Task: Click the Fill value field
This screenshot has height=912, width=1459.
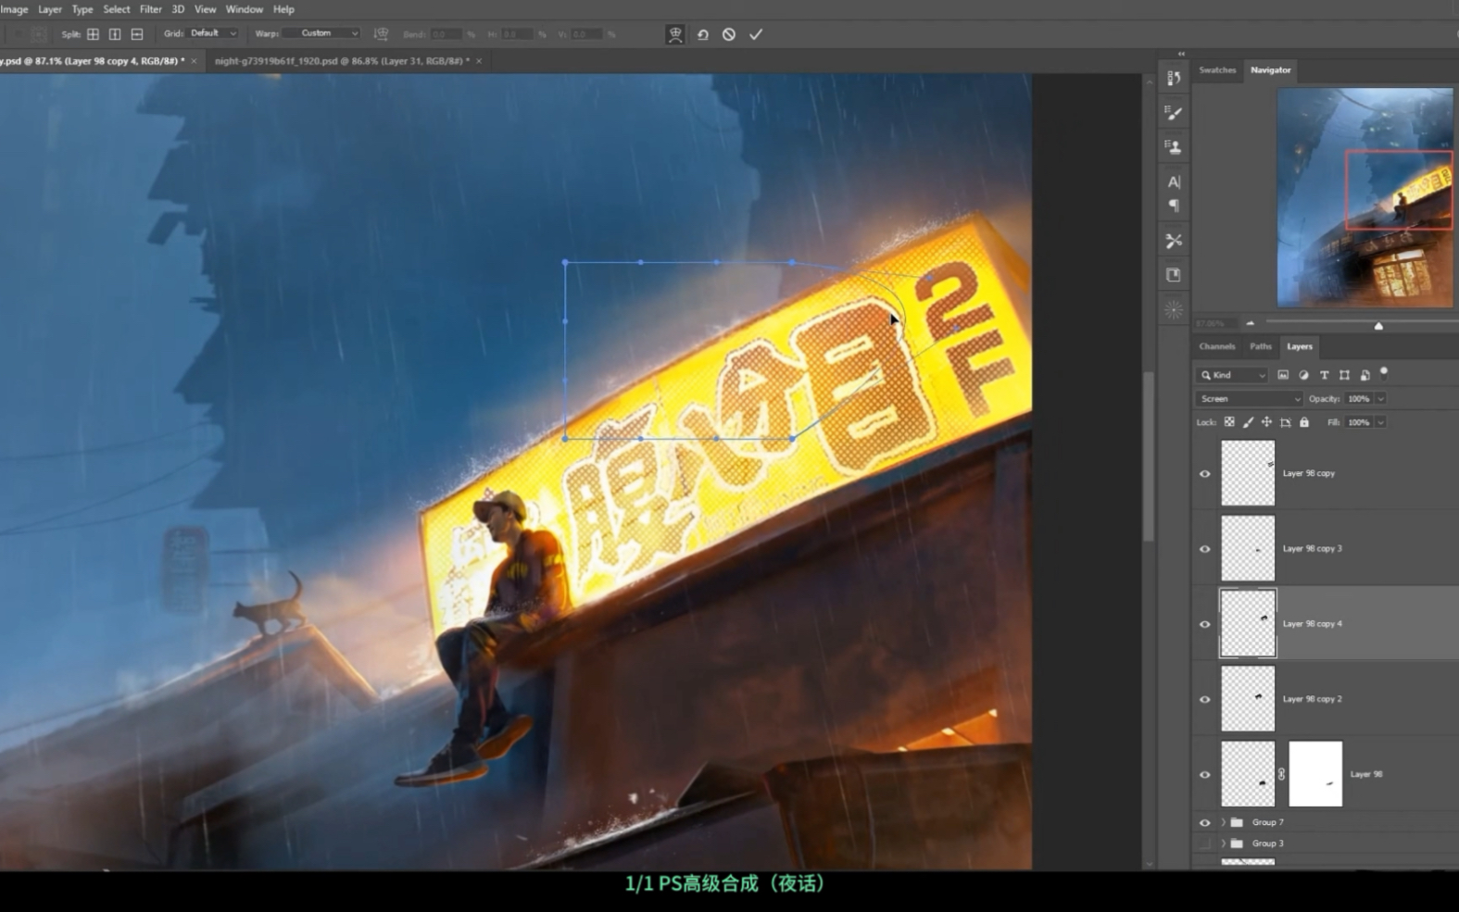Action: tap(1359, 422)
